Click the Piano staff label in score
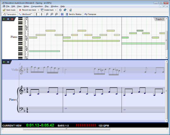 (12, 99)
